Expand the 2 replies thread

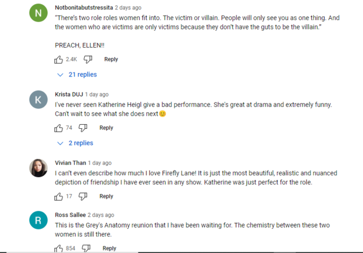click(x=75, y=143)
